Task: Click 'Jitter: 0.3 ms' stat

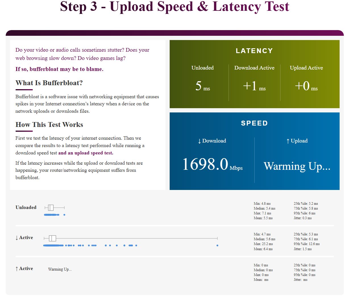Action: pyautogui.click(x=303, y=218)
